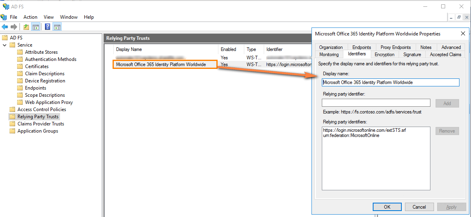Click the Forward arrow in the toolbar
This screenshot has height=217, width=471.
click(14, 27)
